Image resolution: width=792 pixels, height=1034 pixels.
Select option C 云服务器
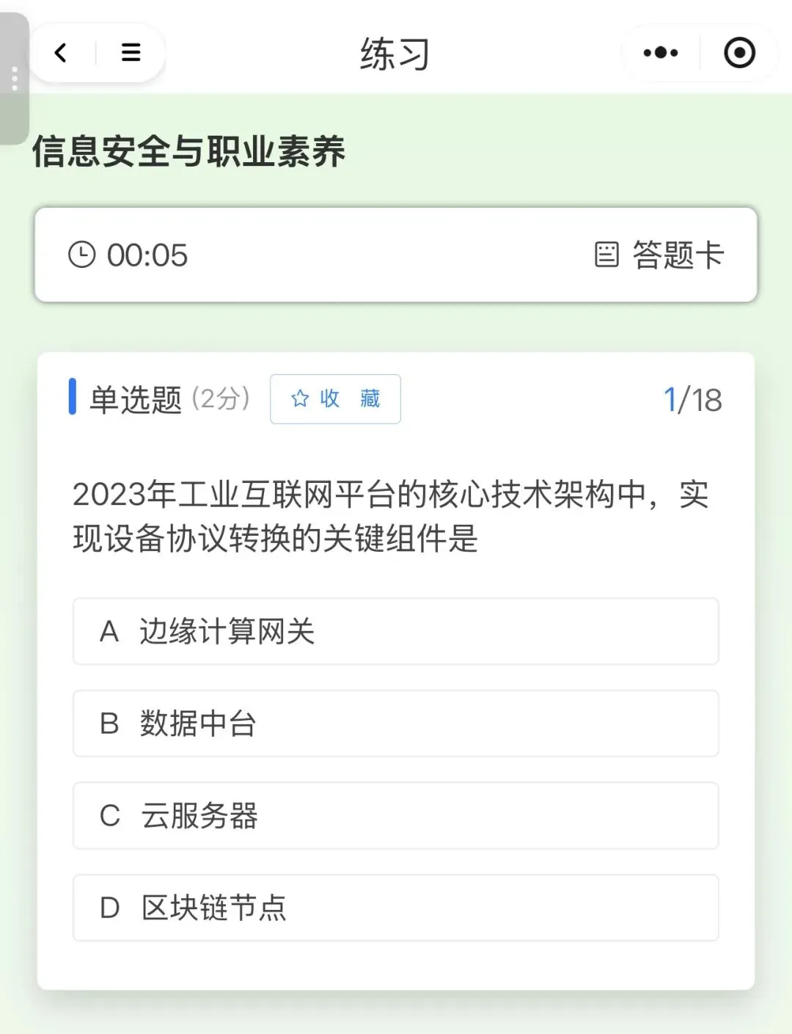point(395,815)
